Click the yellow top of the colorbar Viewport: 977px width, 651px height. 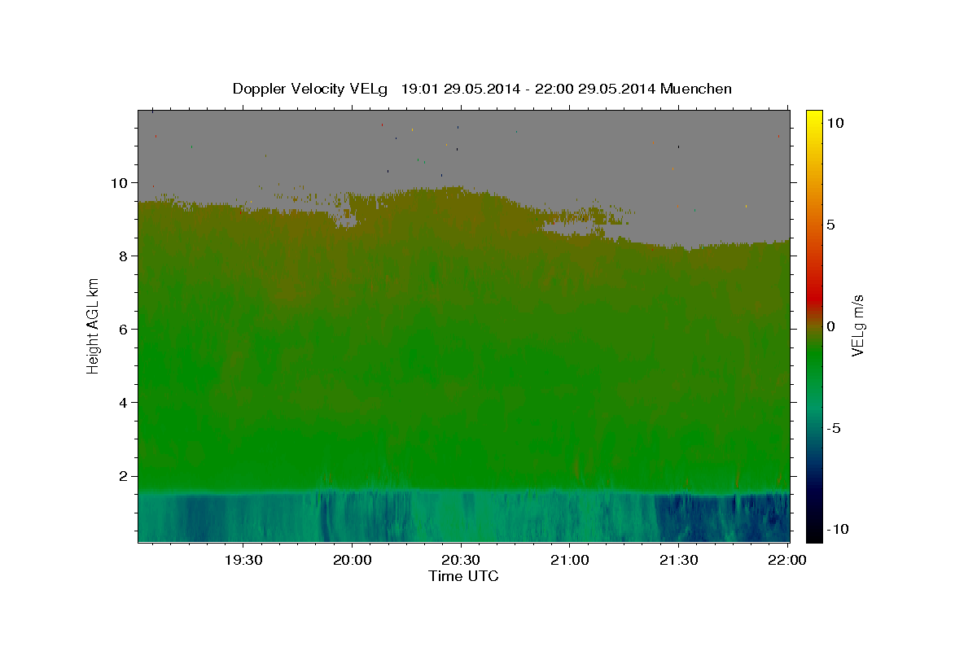814,118
